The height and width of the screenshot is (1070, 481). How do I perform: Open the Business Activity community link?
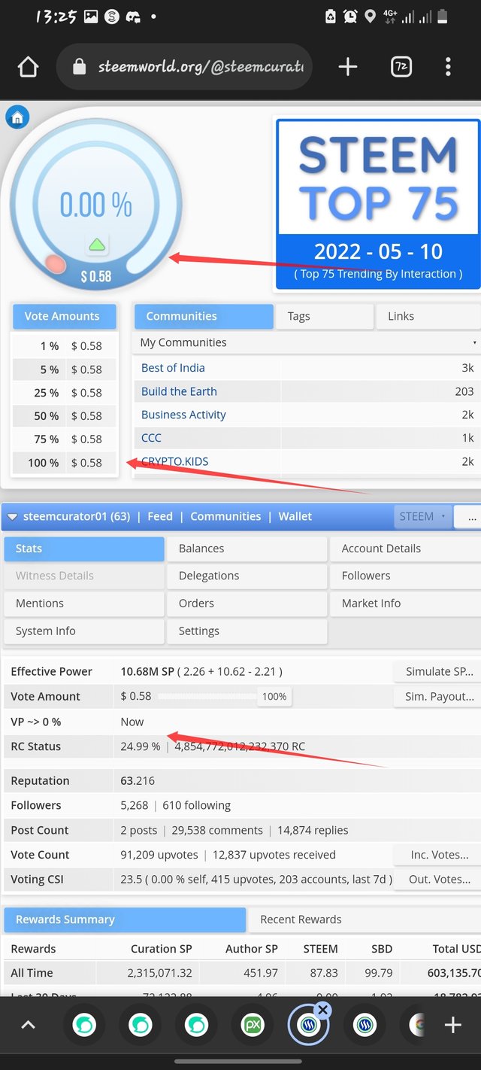pos(183,415)
